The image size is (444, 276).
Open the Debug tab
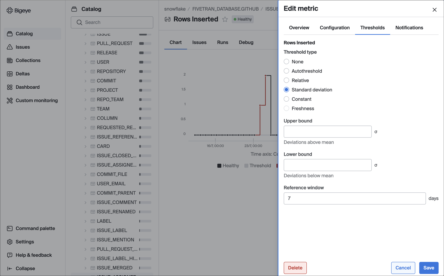click(x=246, y=42)
